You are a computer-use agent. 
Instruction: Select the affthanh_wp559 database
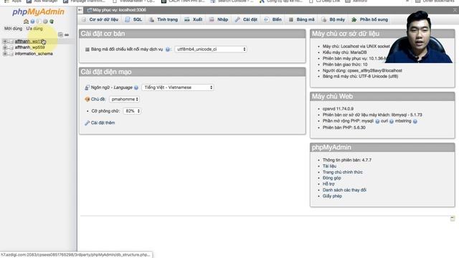pyautogui.click(x=29, y=47)
